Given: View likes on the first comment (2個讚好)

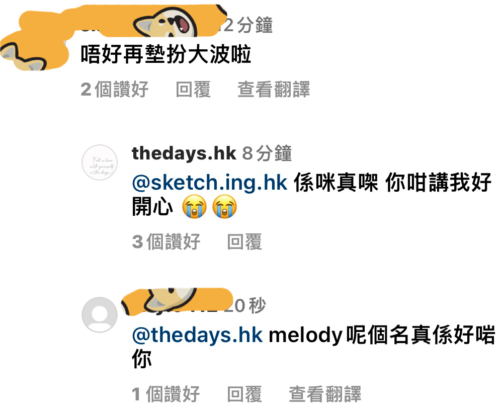Looking at the screenshot, I should click(x=114, y=90).
